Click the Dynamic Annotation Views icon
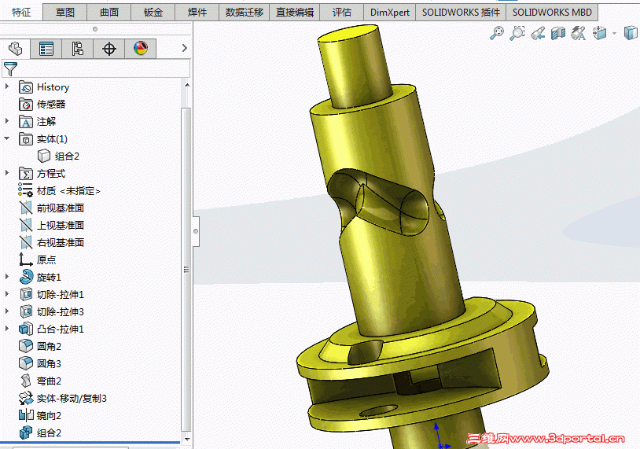This screenshot has width=640, height=449. click(579, 33)
